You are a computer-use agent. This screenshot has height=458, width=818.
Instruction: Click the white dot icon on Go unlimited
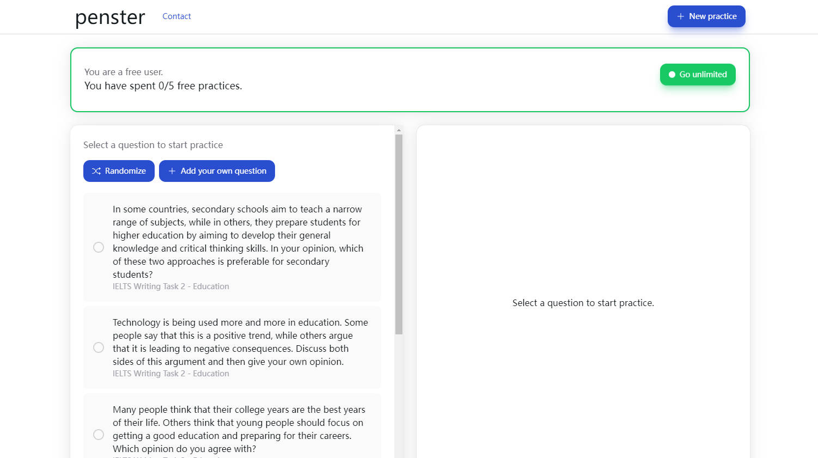tap(672, 75)
